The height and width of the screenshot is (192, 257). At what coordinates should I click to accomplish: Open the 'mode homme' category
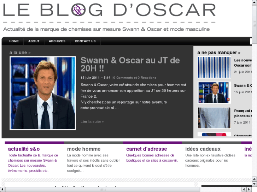[84, 149]
